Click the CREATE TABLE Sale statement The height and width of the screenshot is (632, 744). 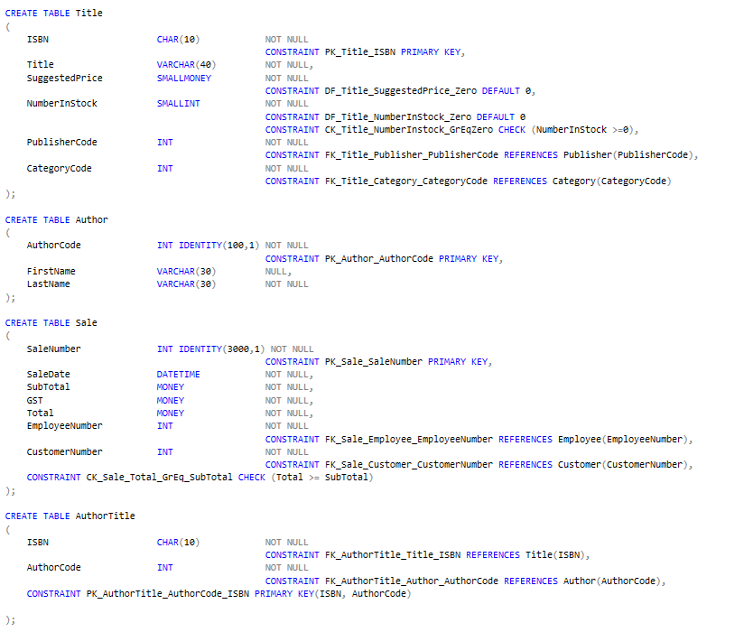[52, 322]
